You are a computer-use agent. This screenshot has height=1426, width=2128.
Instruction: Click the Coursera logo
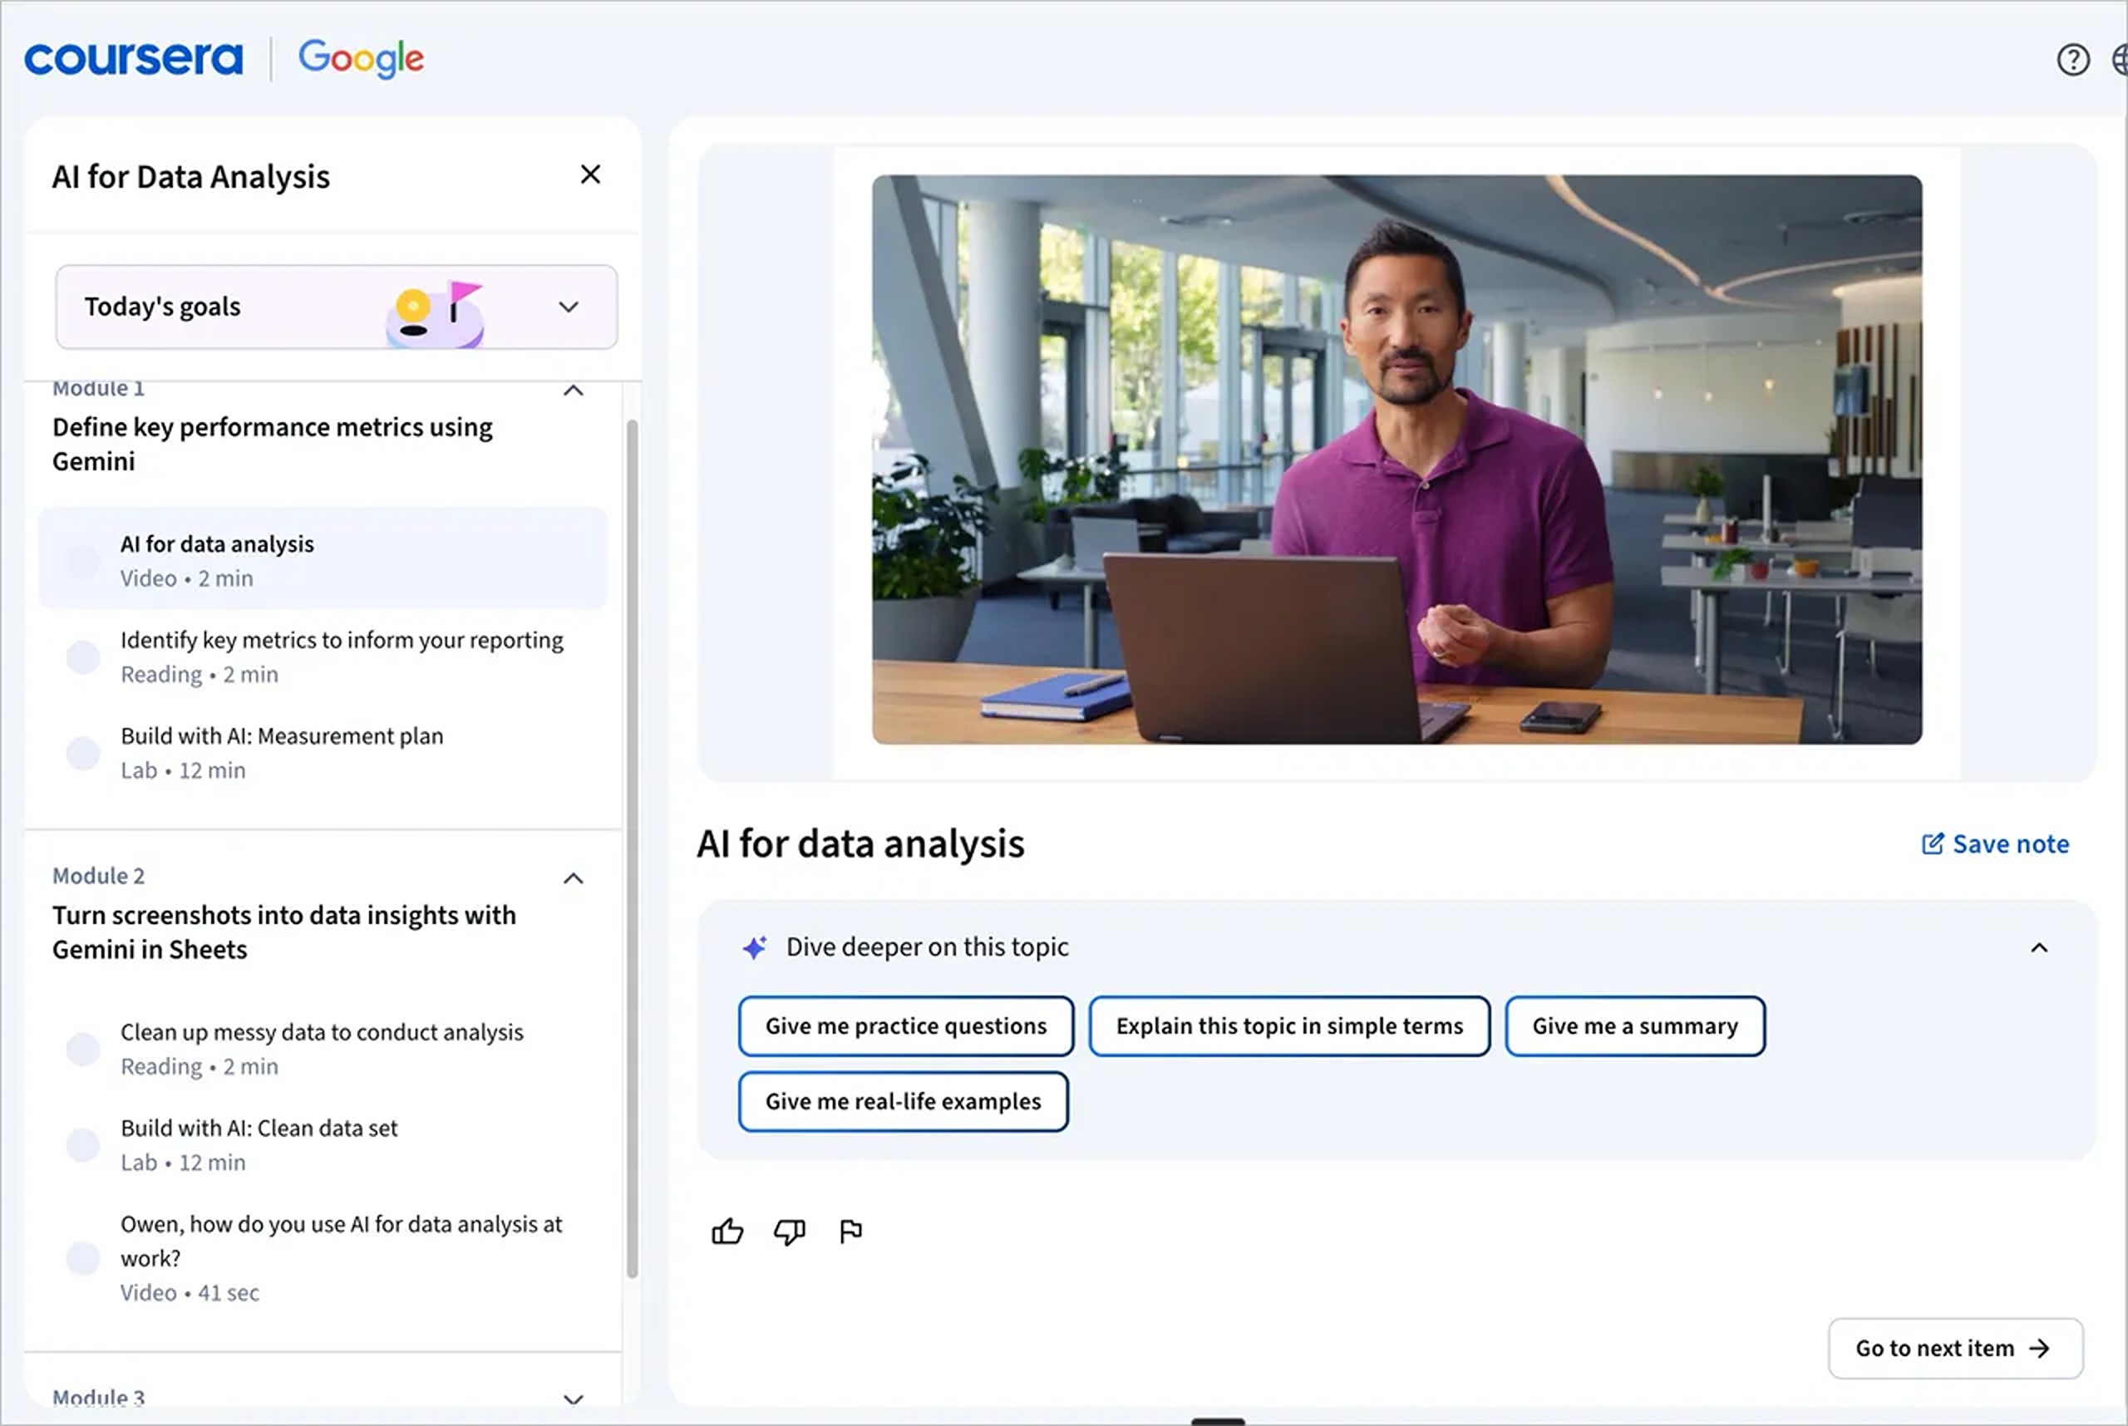[x=134, y=60]
